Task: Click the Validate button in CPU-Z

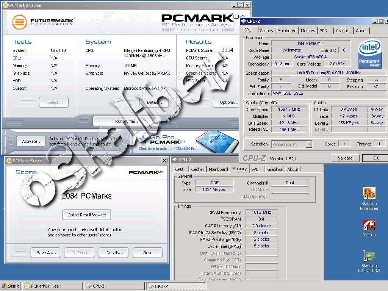Action: point(345,158)
